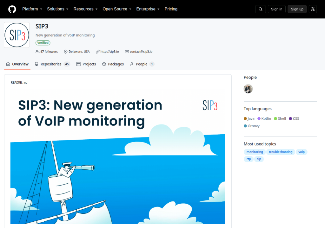Click the Sign up button
The image size is (325, 228).
click(x=297, y=9)
